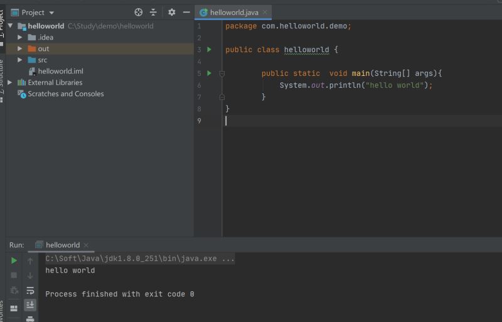Click the run gutter arrow beside main method
This screenshot has width=502, height=322.
point(210,73)
